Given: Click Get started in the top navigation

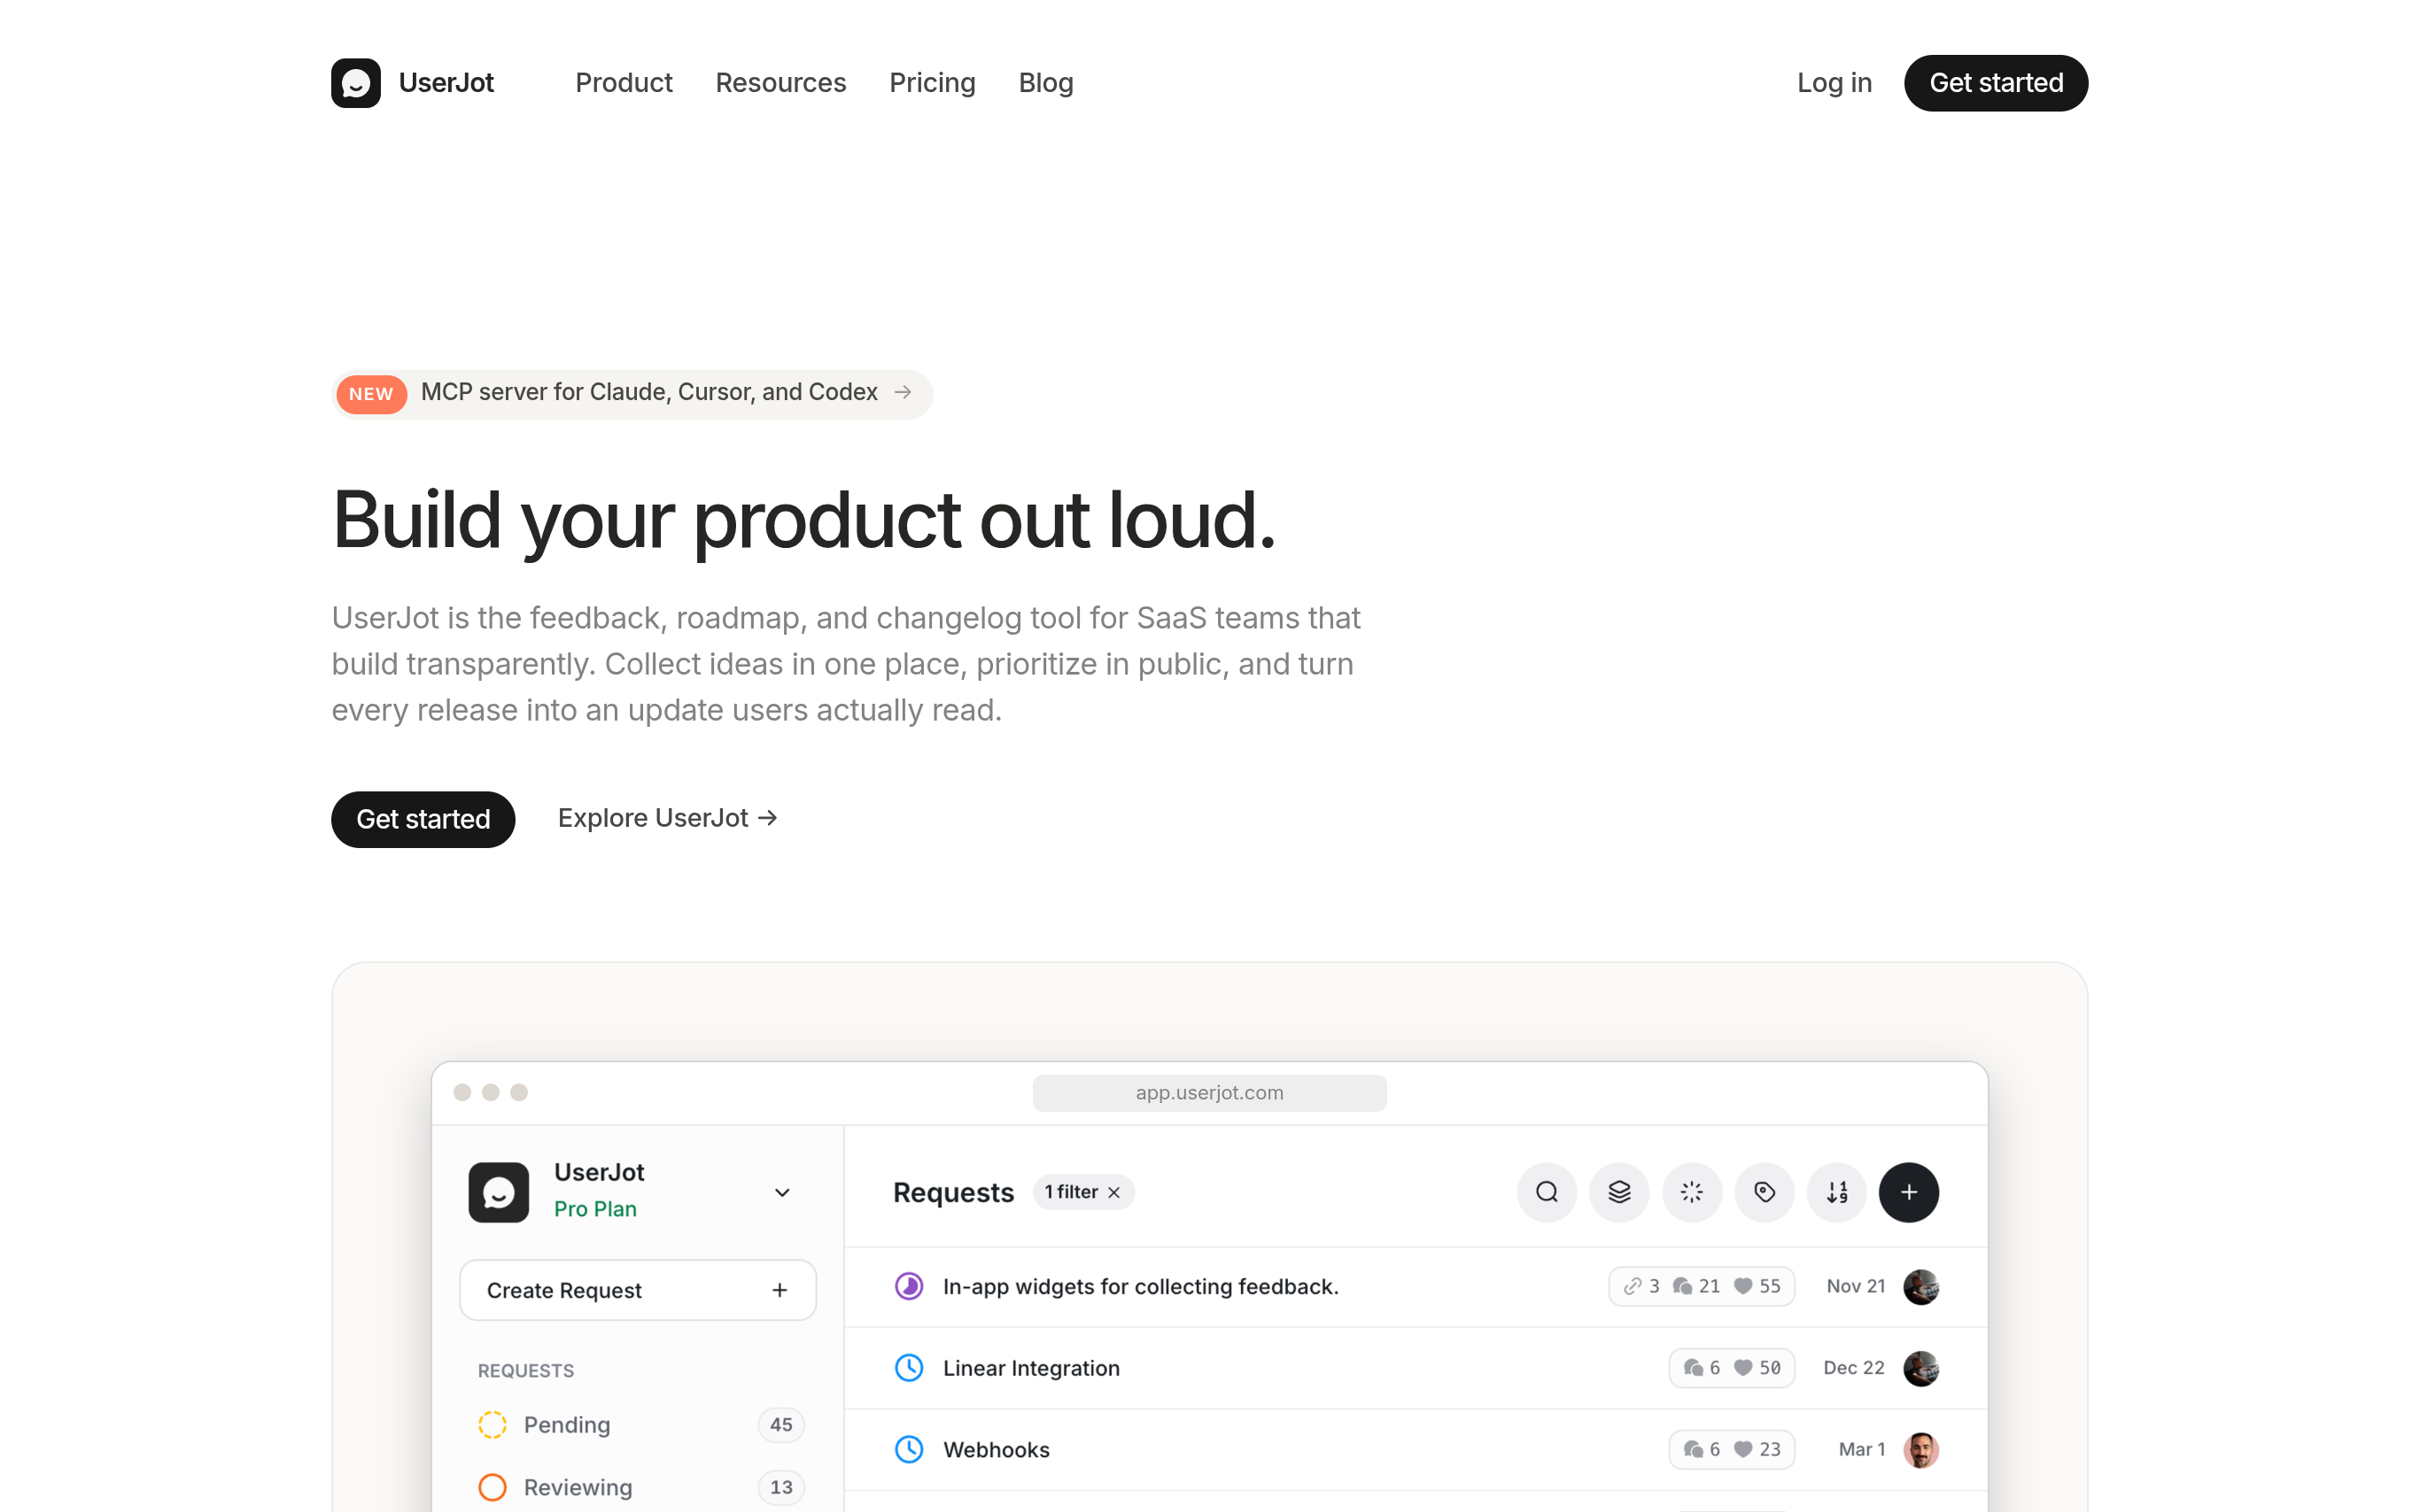Looking at the screenshot, I should (1995, 83).
